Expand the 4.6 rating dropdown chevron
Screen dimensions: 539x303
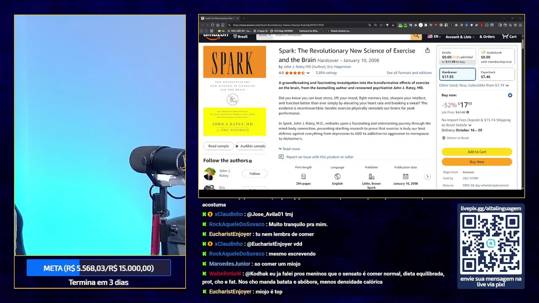[x=308, y=73]
